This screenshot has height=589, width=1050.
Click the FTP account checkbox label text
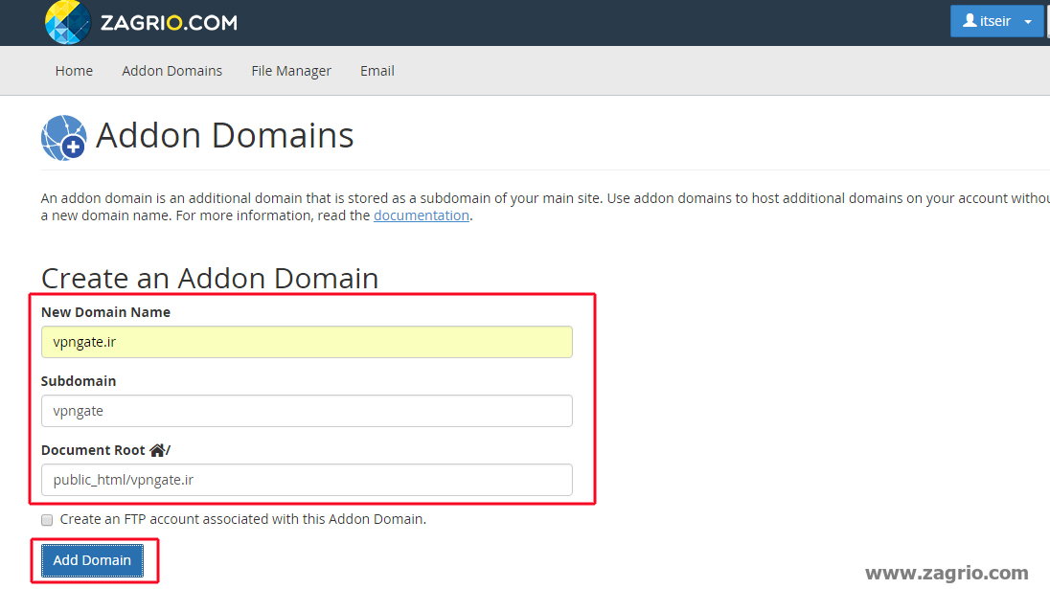pos(243,519)
